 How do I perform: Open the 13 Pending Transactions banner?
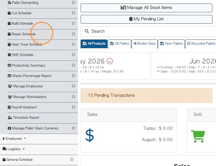tap(146, 95)
